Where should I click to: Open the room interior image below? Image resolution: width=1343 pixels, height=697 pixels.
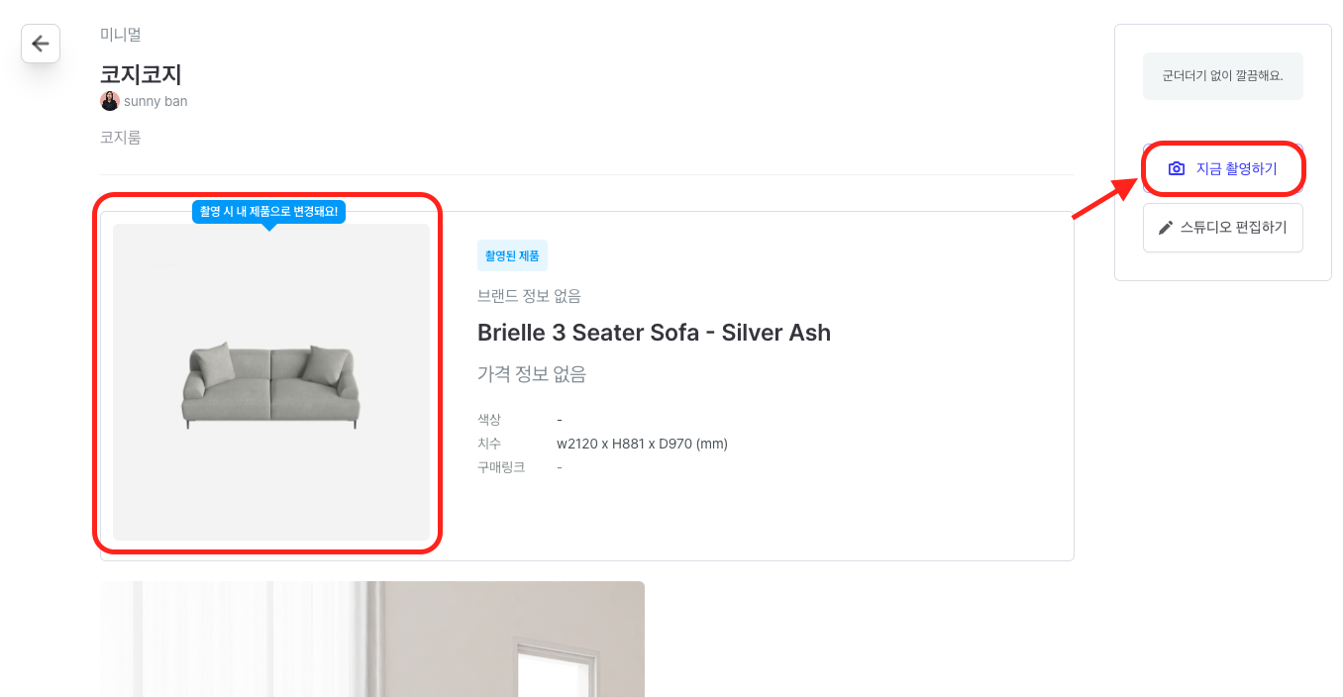[x=372, y=639]
